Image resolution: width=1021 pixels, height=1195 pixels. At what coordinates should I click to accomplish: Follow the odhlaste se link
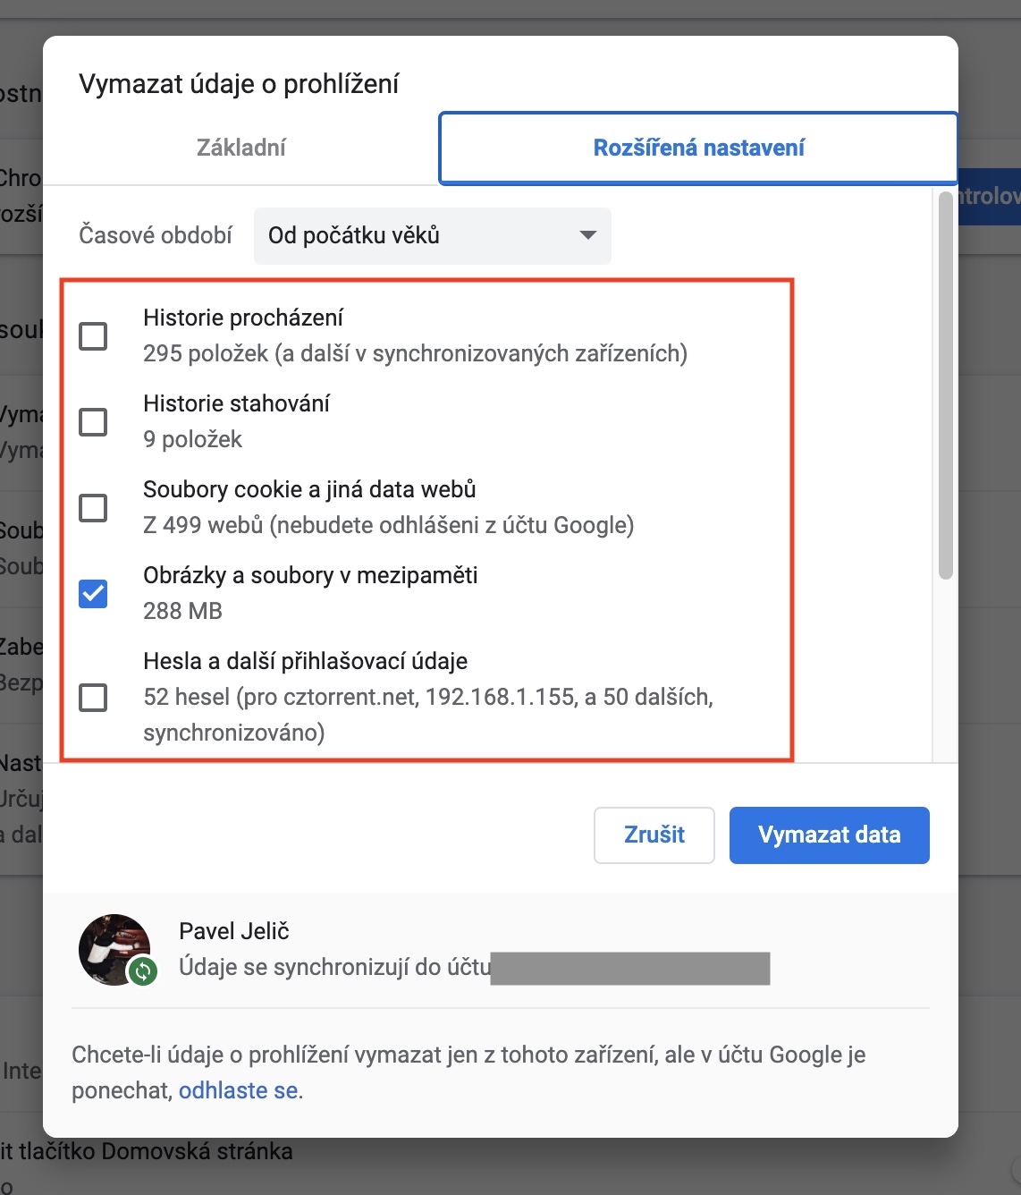tap(238, 1090)
